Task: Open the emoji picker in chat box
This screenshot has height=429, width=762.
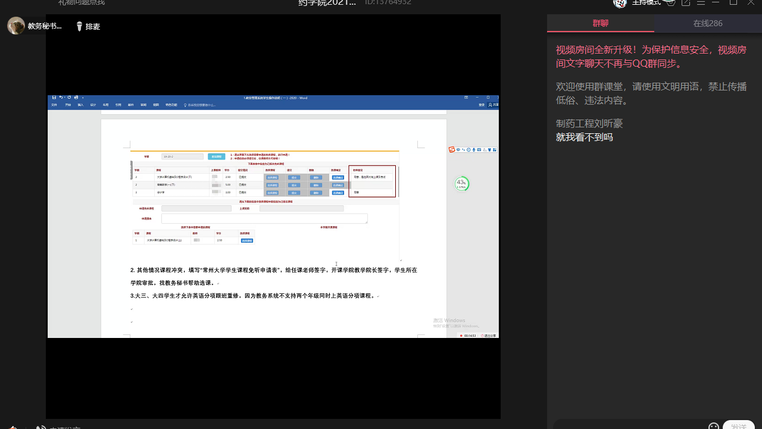Action: click(714, 426)
